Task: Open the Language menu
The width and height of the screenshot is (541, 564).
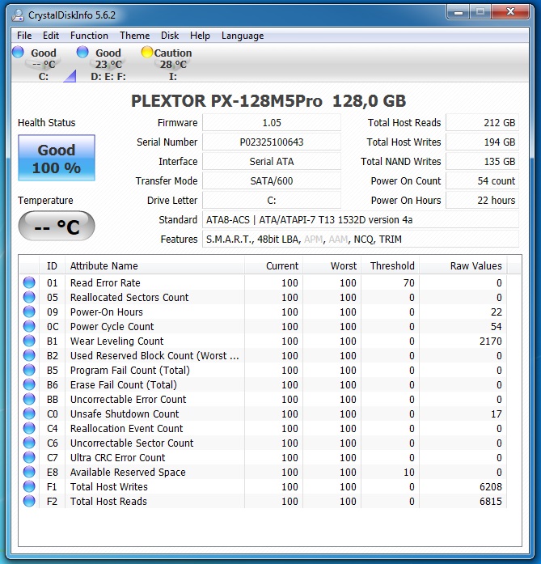Action: pyautogui.click(x=243, y=36)
